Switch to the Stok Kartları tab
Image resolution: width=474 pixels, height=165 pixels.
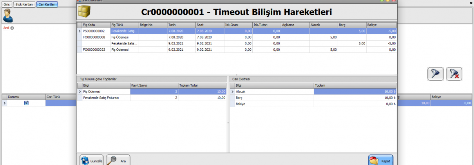[x=24, y=4]
